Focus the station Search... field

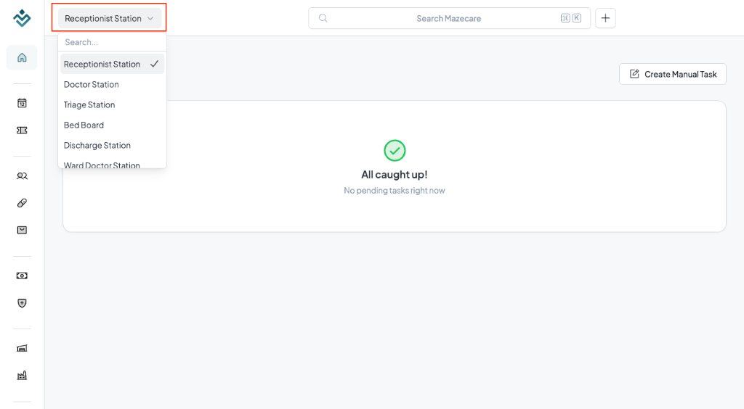[112, 42]
